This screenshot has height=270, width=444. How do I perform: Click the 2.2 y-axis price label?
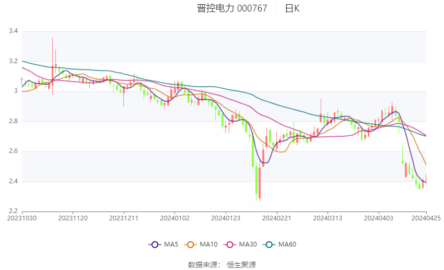click(x=13, y=211)
